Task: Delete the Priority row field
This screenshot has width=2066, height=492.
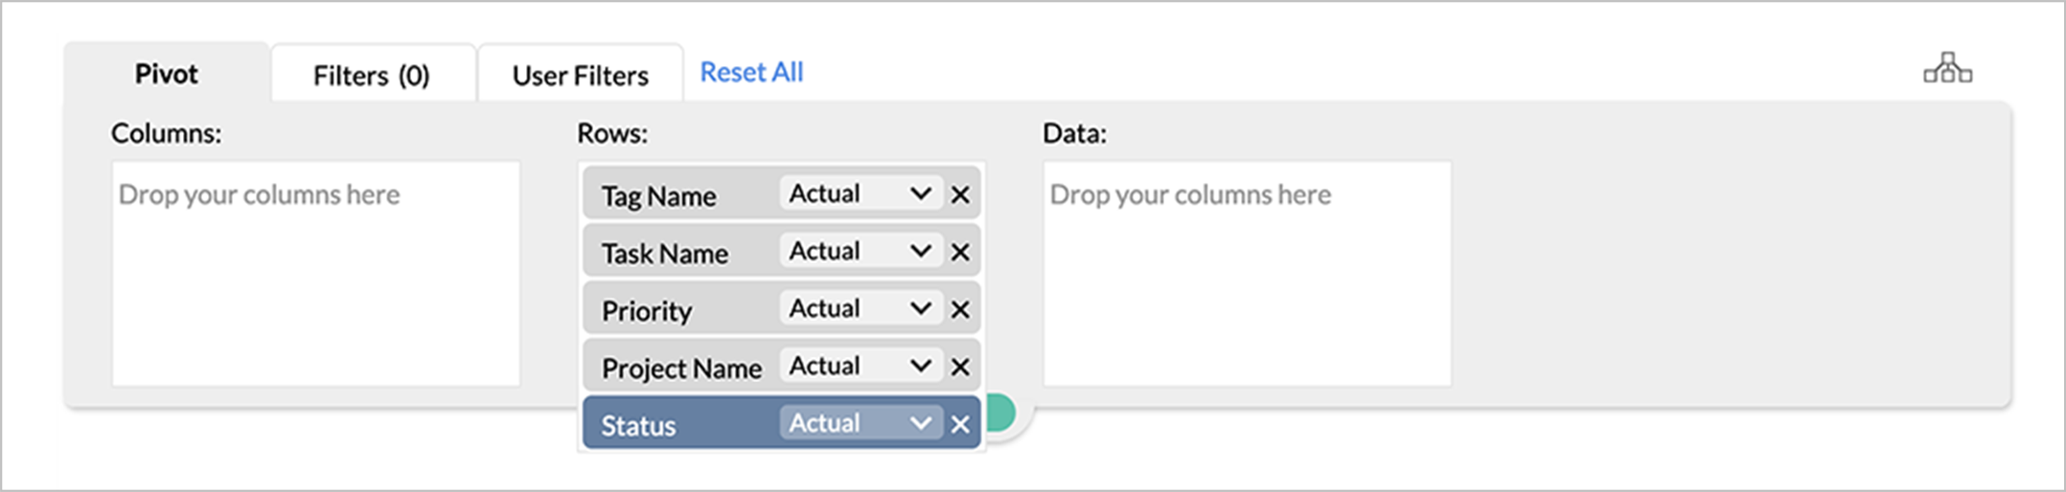Action: pos(960,310)
